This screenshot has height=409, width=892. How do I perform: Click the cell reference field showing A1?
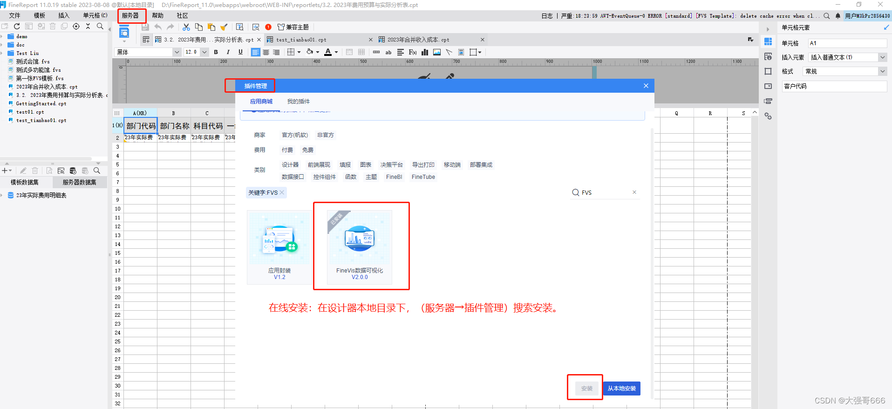(847, 43)
